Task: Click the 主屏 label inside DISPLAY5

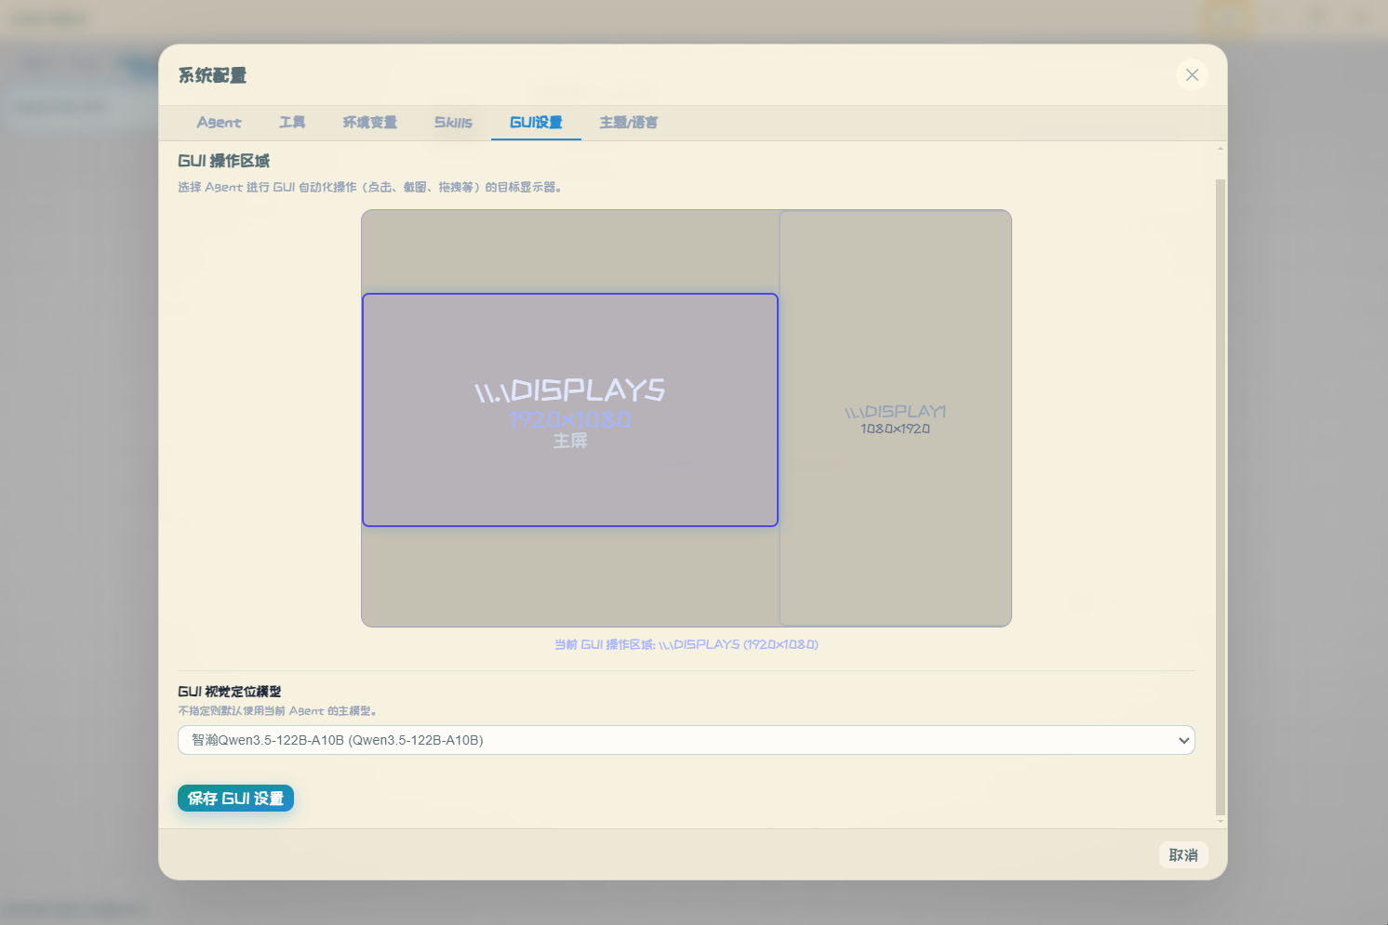Action: click(x=570, y=441)
